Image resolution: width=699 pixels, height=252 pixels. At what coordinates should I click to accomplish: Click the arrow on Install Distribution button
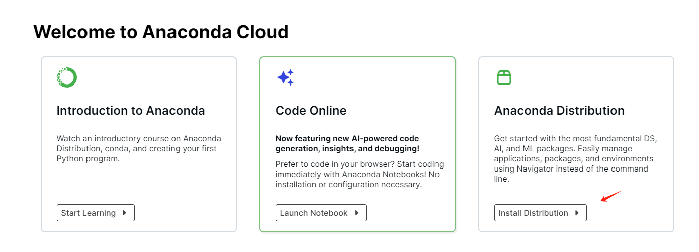click(577, 213)
